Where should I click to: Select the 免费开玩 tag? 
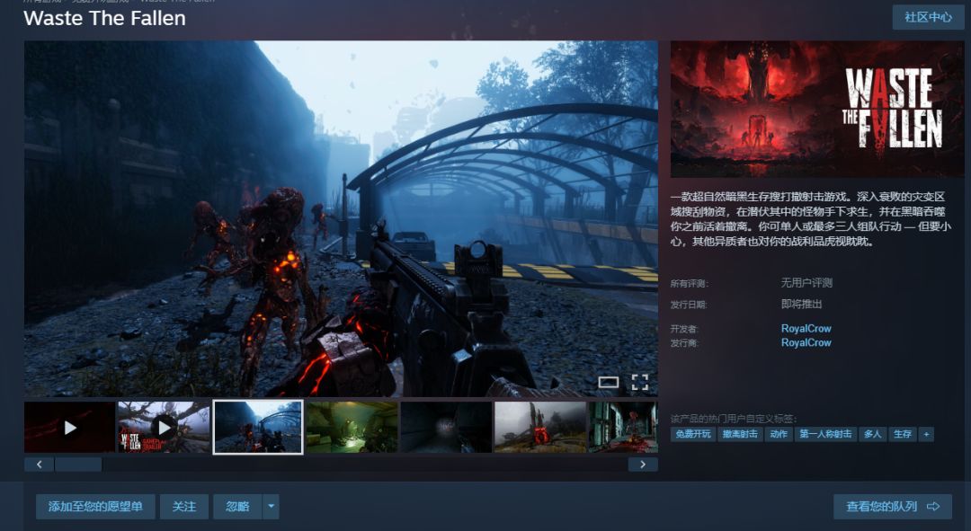(x=693, y=434)
